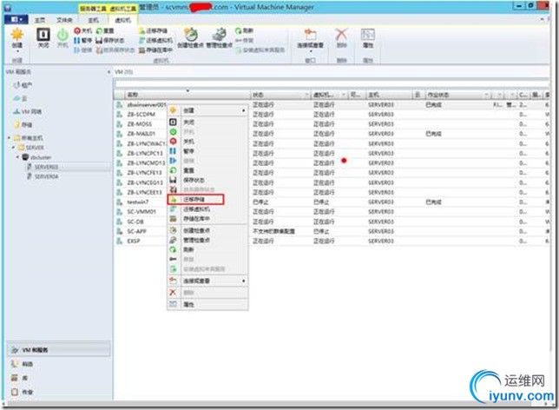The width and height of the screenshot is (559, 410).
Task: Select the testwin7 virtual machine row
Action: point(138,202)
